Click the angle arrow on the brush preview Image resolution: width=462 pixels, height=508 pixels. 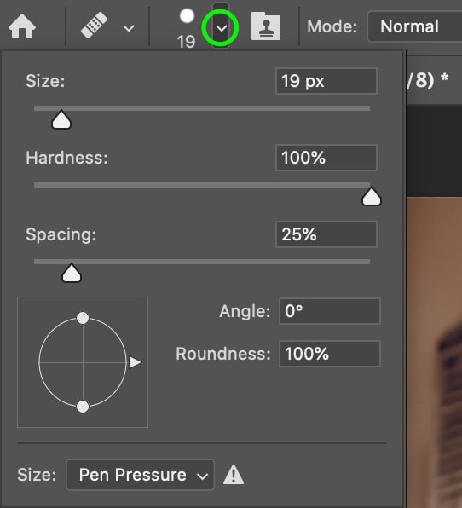[135, 362]
